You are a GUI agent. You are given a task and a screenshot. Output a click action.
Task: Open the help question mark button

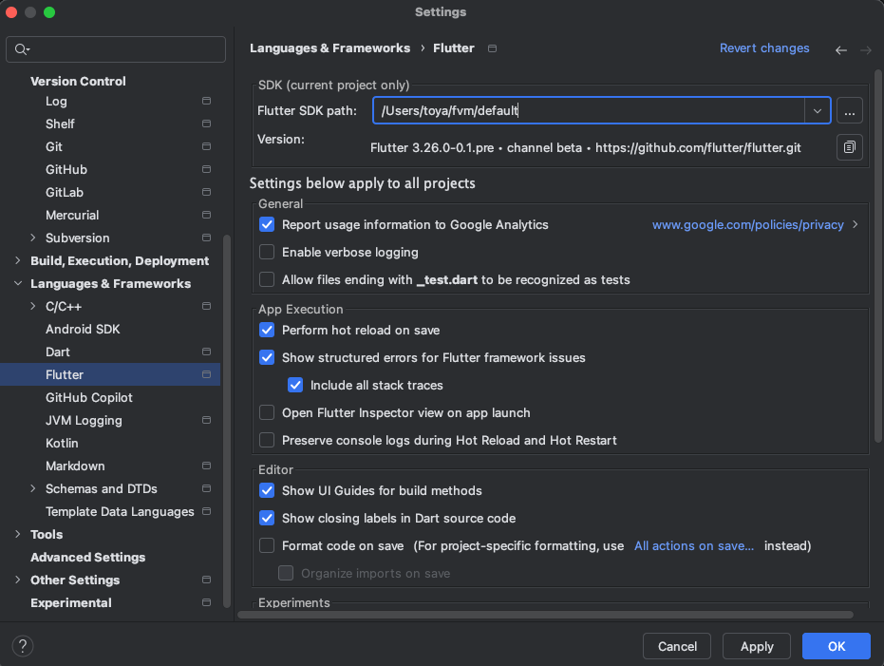23,646
